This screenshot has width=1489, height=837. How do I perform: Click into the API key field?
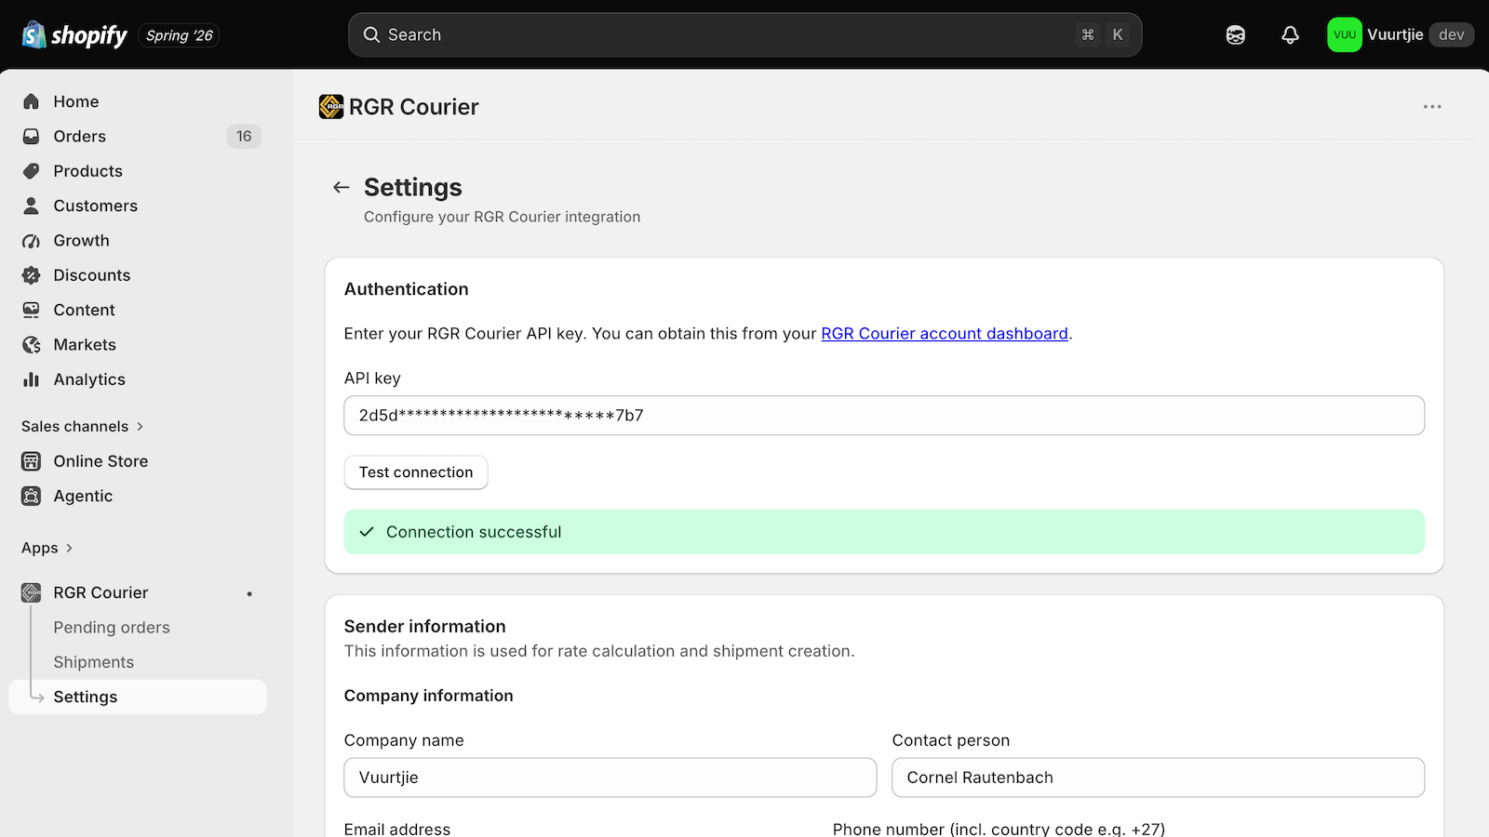pyautogui.click(x=884, y=415)
